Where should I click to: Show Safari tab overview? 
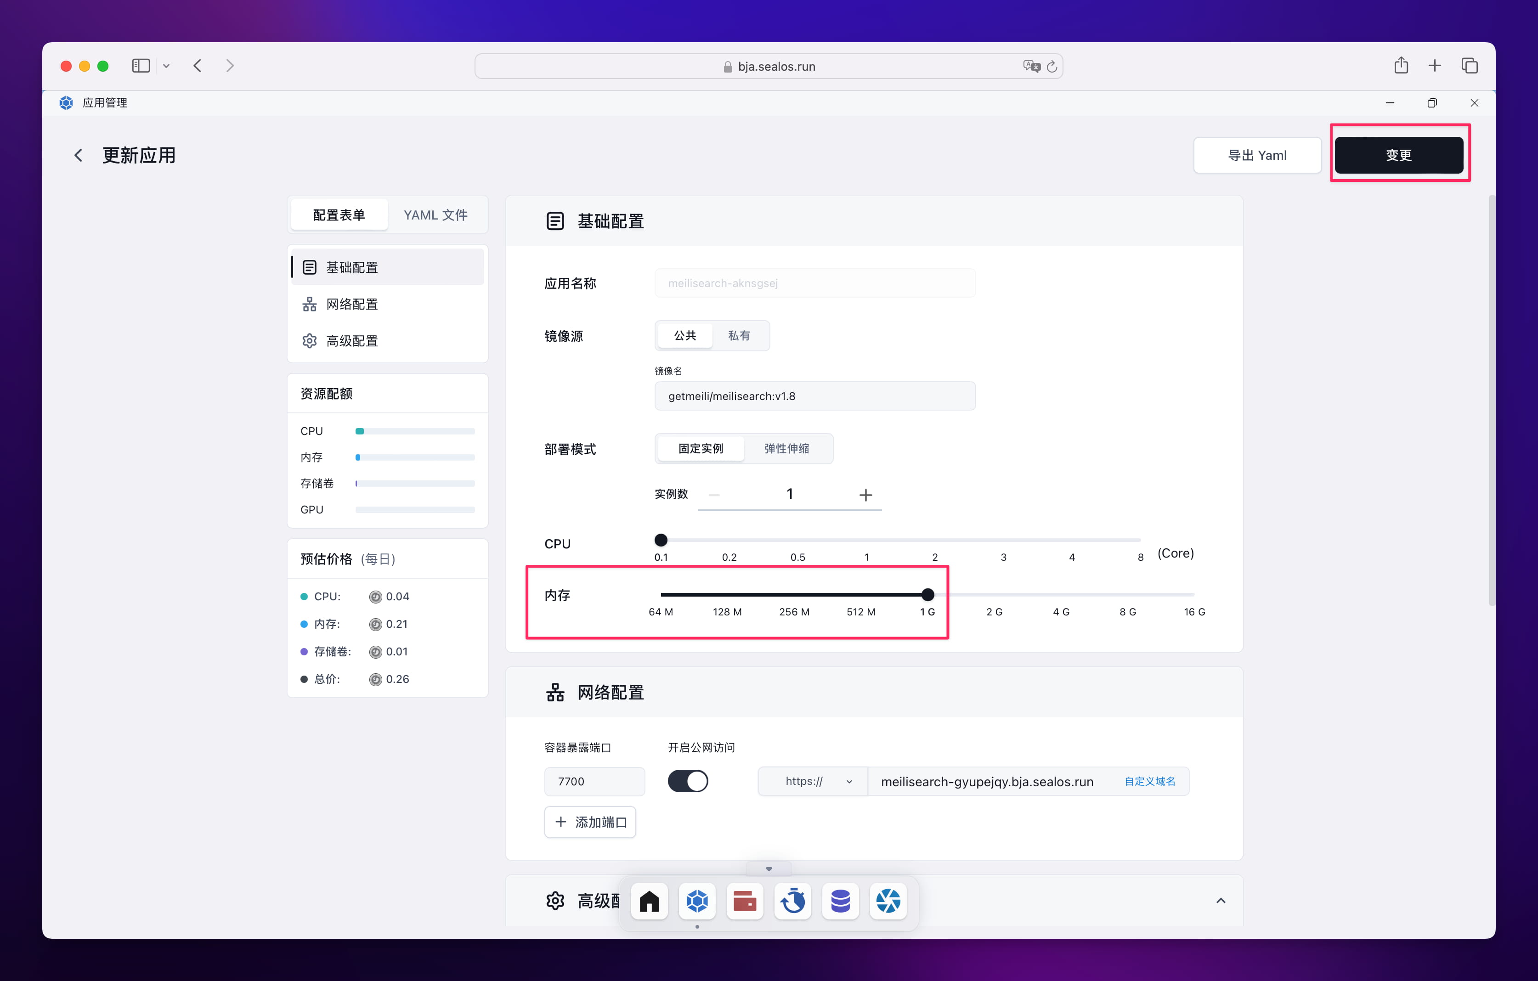tap(1469, 66)
